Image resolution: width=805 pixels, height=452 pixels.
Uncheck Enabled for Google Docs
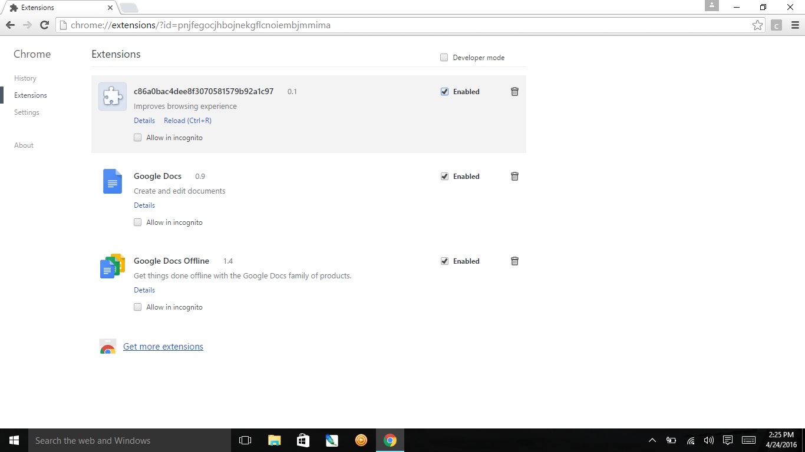444,177
